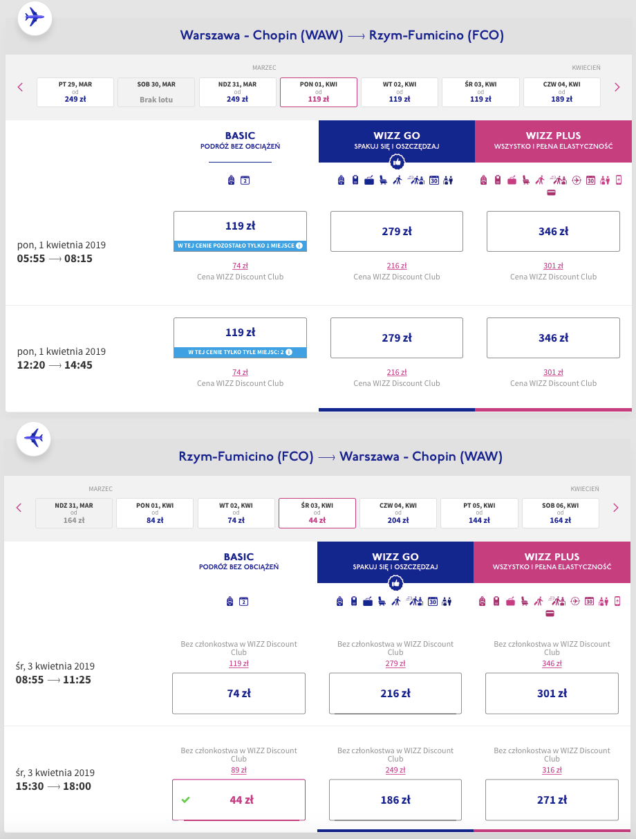
Task: Choose 74 zł Basic fare for 08:55 flight
Action: [238, 693]
